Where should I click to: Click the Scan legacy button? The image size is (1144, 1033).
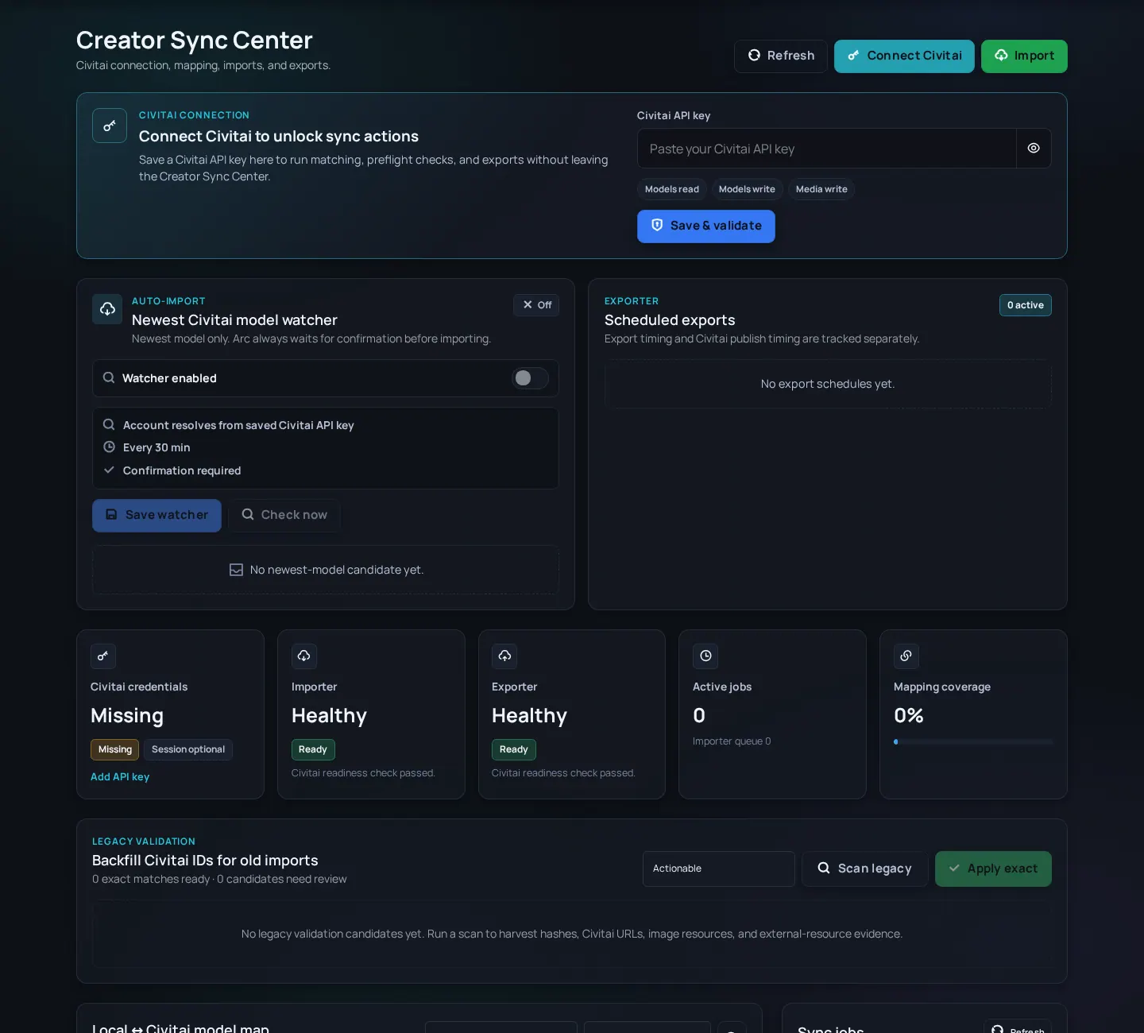click(x=864, y=869)
